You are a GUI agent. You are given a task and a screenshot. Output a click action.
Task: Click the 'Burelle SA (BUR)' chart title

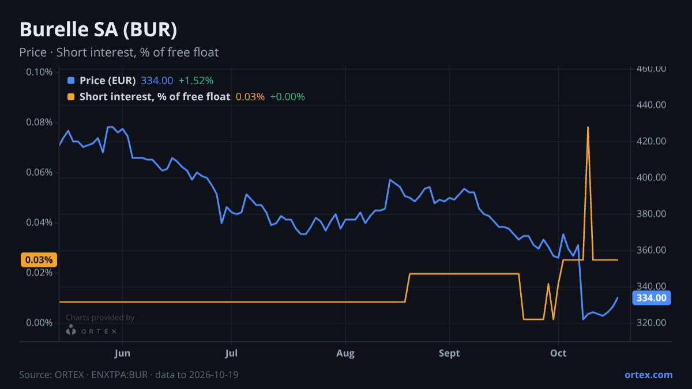(x=98, y=29)
